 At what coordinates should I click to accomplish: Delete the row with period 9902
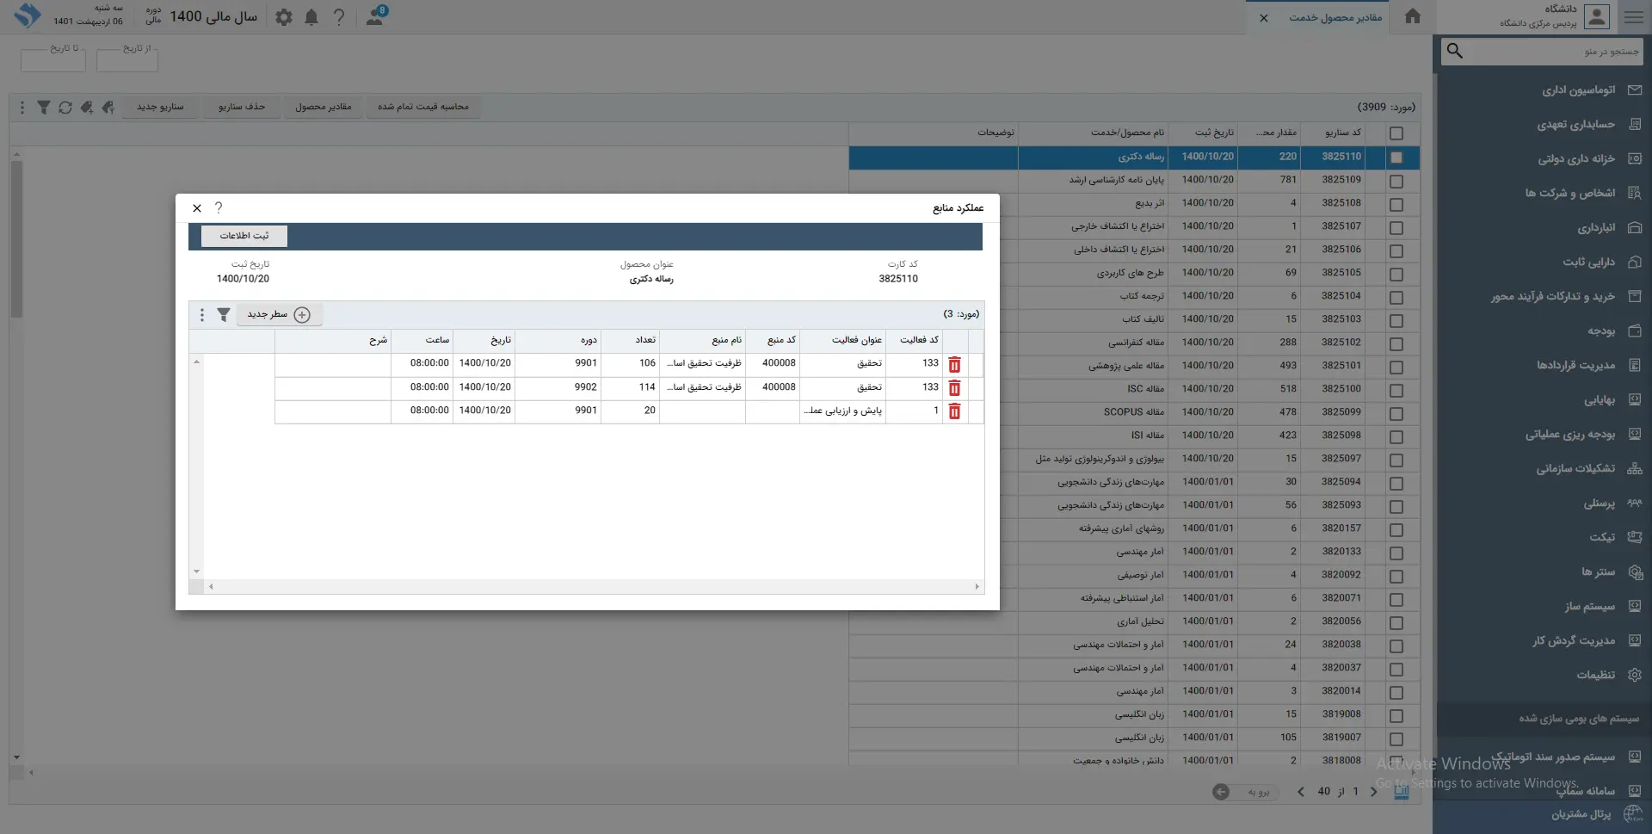(x=954, y=388)
